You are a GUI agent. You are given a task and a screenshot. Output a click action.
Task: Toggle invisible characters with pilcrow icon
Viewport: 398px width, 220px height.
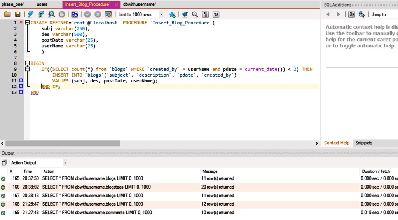205,14
